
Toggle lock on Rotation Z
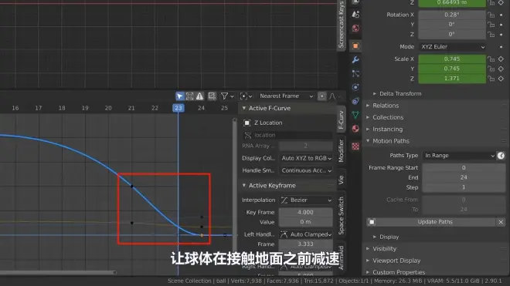pos(491,35)
